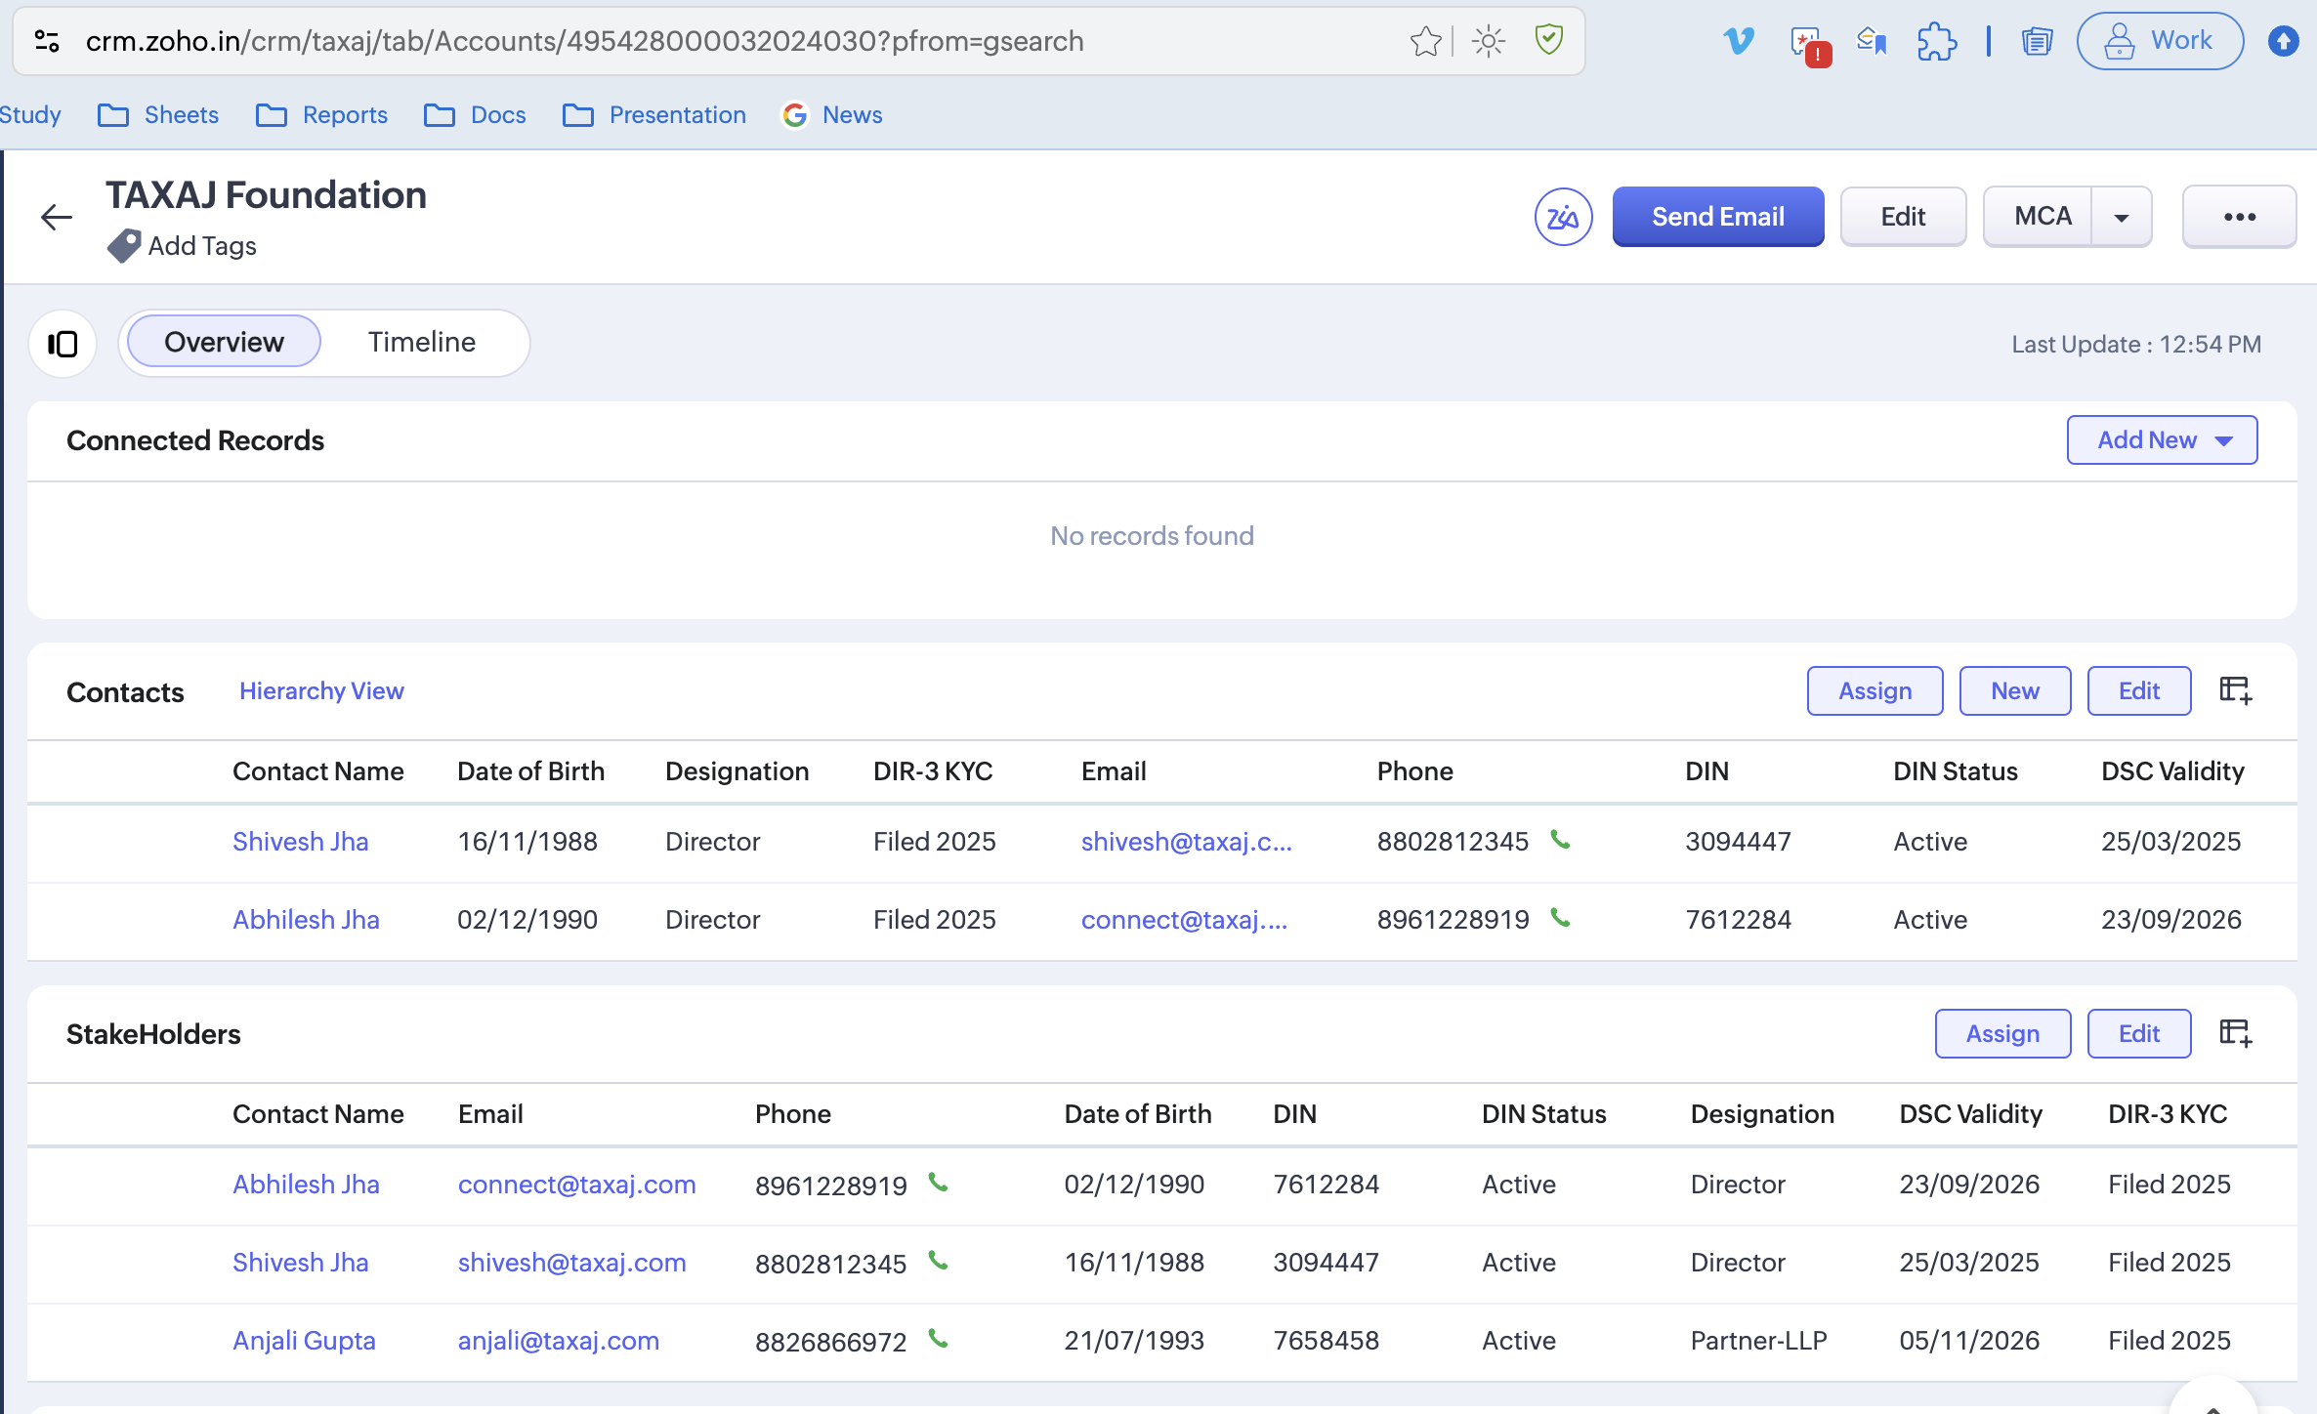This screenshot has width=2317, height=1414.
Task: Open the three-dots more actions menu
Action: 2239,217
